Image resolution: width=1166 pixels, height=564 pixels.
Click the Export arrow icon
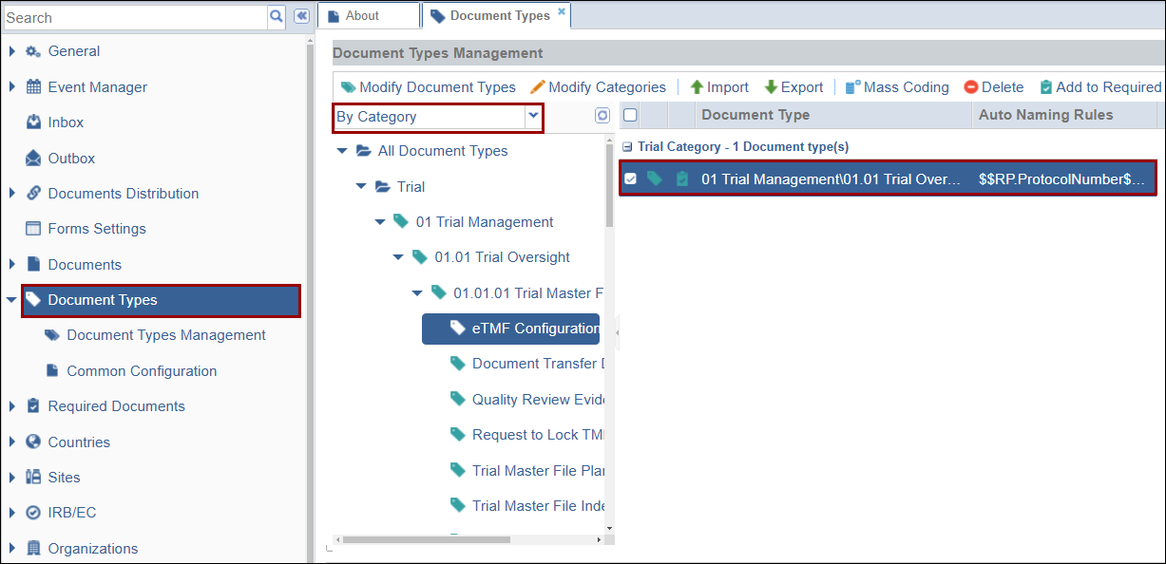[x=771, y=87]
